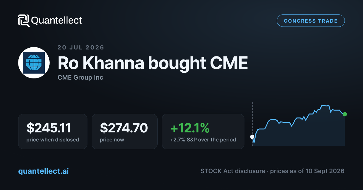363x190 pixels.
Task: Click the CME Group globe logo
Action: point(34,63)
